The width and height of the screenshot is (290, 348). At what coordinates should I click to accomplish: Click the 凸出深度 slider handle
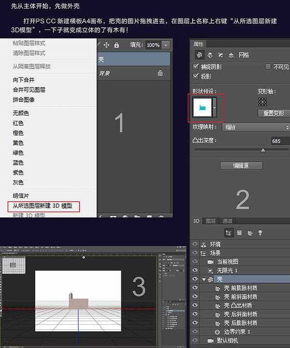click(x=263, y=151)
